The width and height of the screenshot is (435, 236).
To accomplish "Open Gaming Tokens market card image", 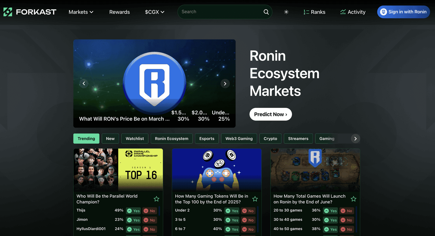I will (217, 170).
